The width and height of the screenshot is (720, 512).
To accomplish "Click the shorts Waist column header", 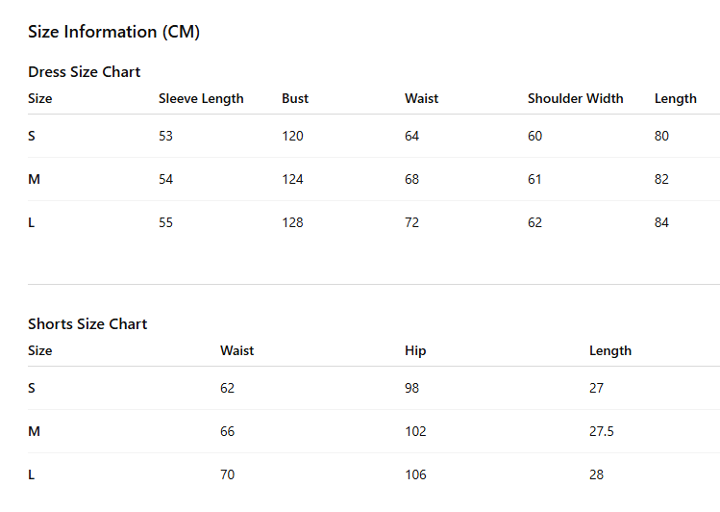I will [236, 350].
